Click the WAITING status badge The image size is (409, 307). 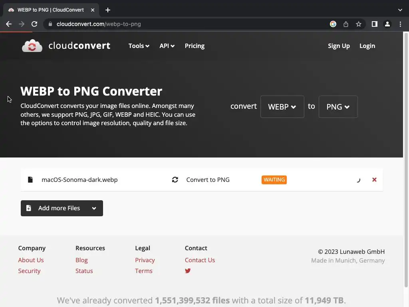[274, 179]
